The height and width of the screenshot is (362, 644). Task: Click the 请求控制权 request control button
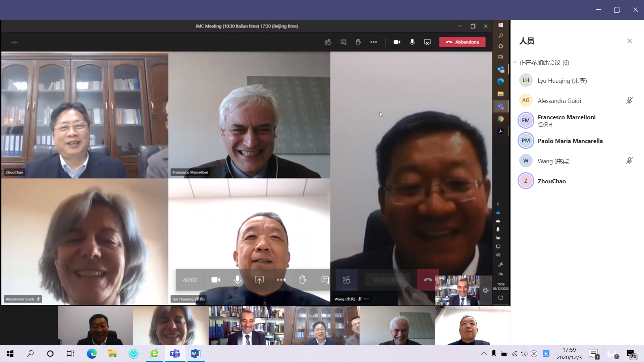coord(387,280)
